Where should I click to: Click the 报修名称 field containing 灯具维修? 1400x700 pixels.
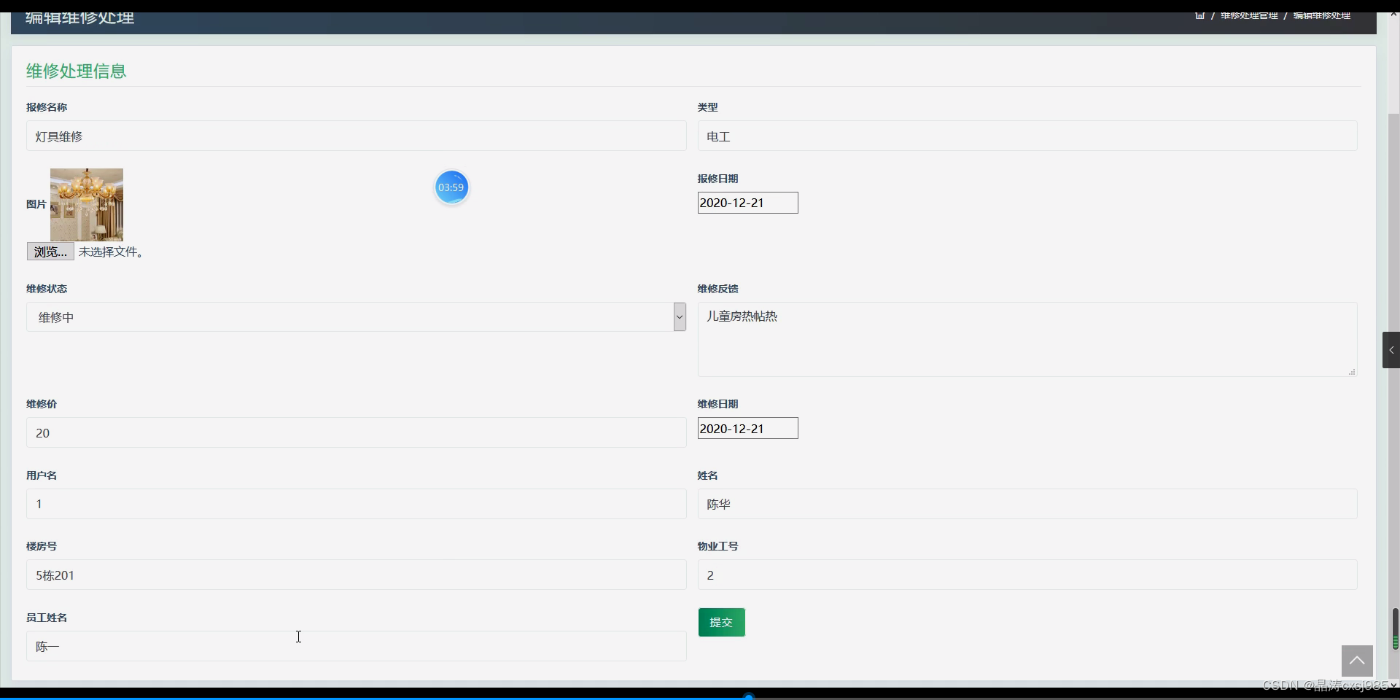click(356, 136)
